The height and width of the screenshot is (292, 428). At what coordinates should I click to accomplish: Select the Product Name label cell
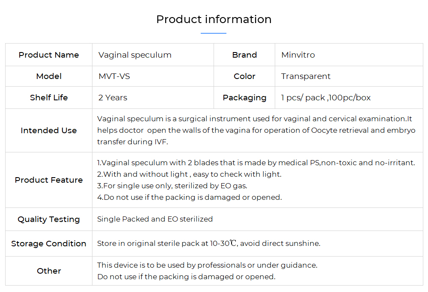tap(49, 55)
